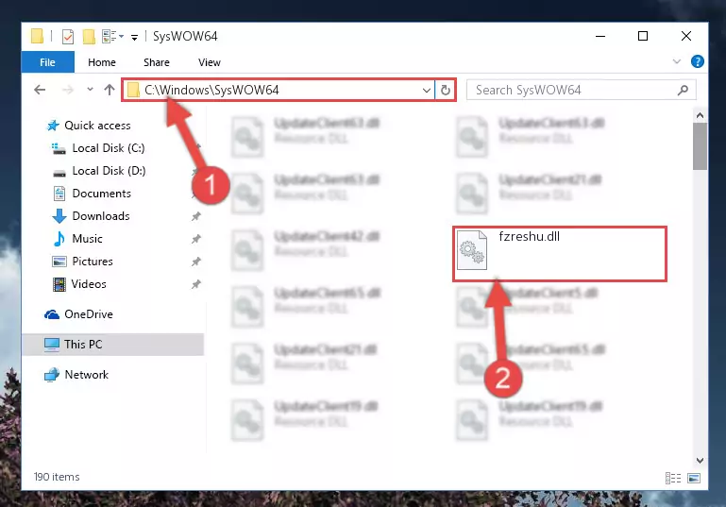Switch to the View ribbon tab
726x507 pixels.
point(210,62)
